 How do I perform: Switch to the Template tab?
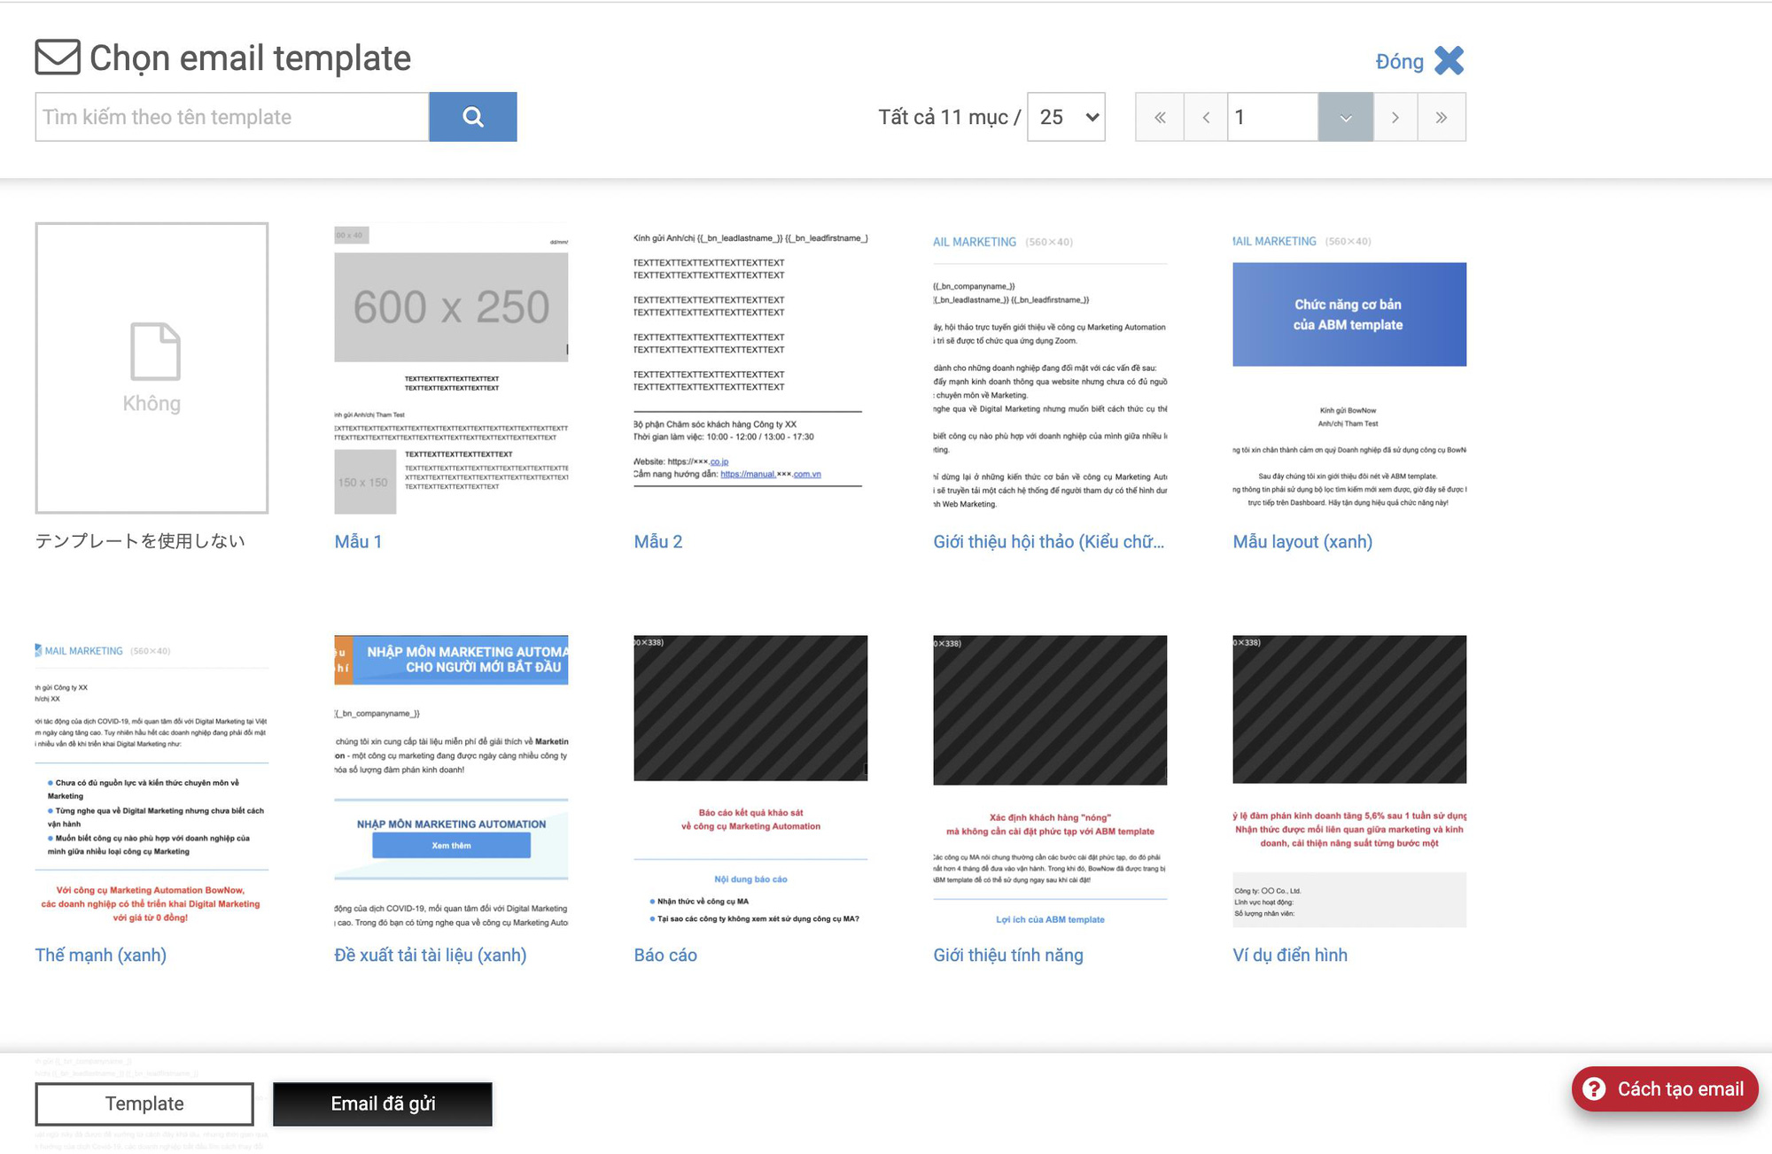point(144,1104)
